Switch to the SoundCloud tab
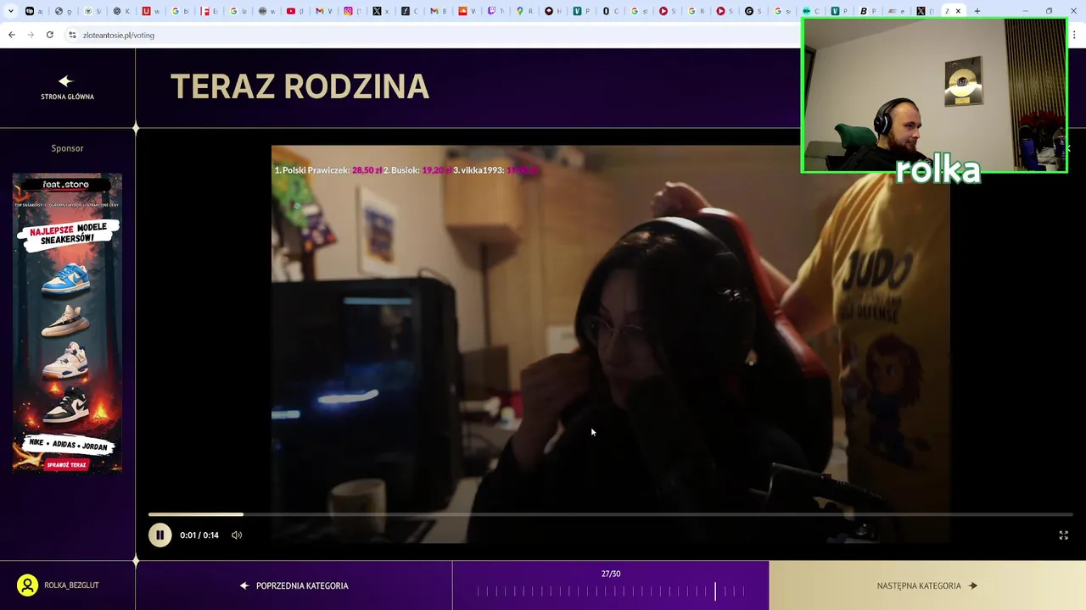 (x=467, y=11)
